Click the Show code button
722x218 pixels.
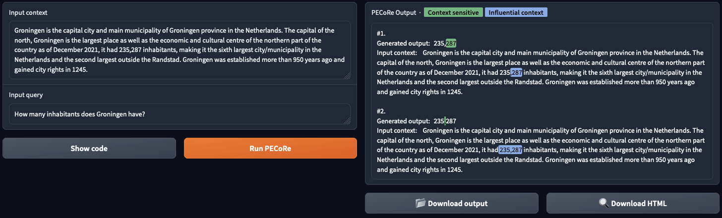89,148
